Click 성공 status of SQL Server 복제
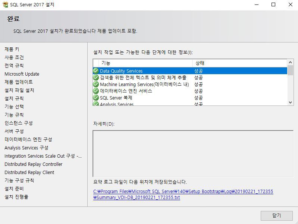The width and height of the screenshot is (298, 224). point(198,98)
